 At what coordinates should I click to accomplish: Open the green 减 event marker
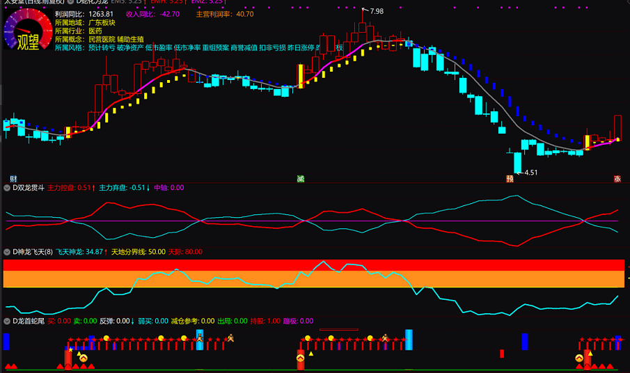coord(301,179)
